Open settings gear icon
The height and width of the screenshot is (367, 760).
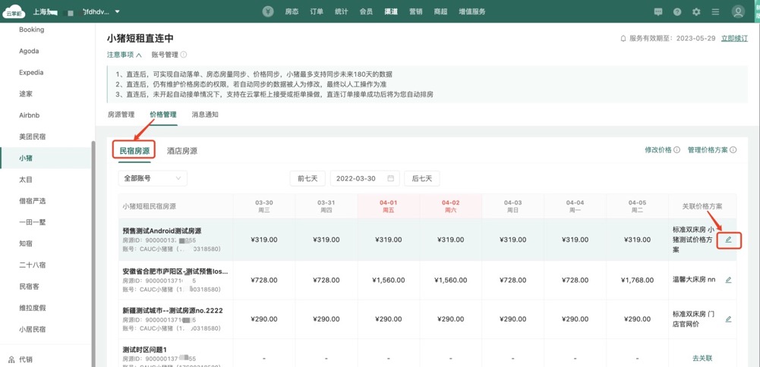[696, 12]
